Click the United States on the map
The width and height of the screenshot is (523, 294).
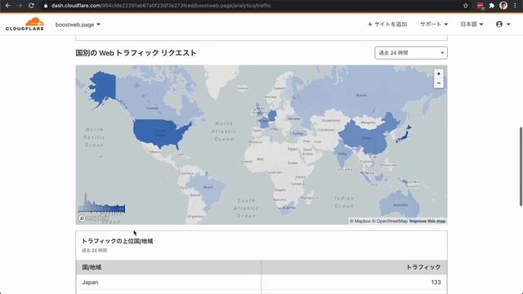point(161,132)
